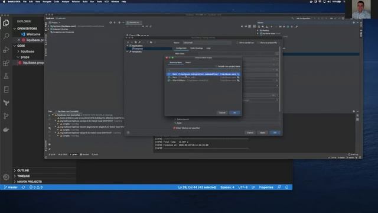Open the Testing flask icon in activity bar

pyautogui.click(x=6, y=76)
